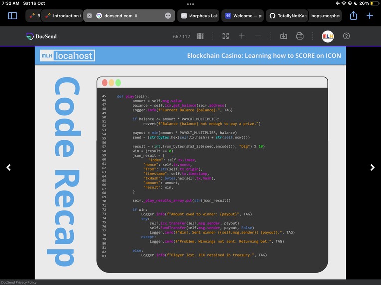Switch to the Morpheus Lab tab

click(x=198, y=16)
